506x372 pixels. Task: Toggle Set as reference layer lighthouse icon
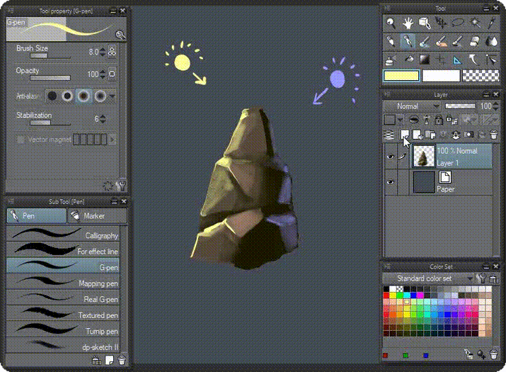426,120
